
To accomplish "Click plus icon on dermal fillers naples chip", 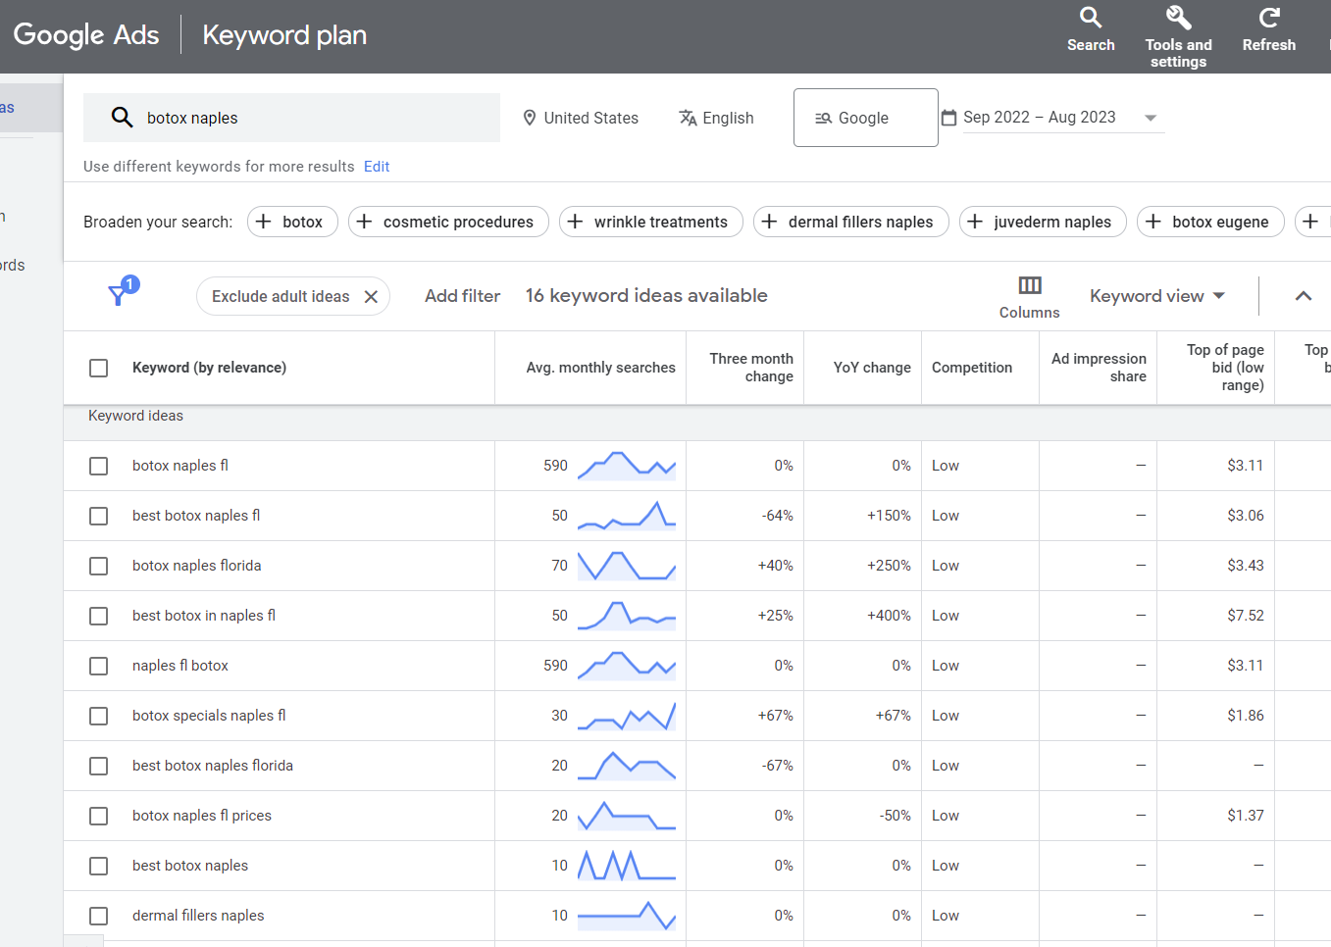I will tap(769, 222).
